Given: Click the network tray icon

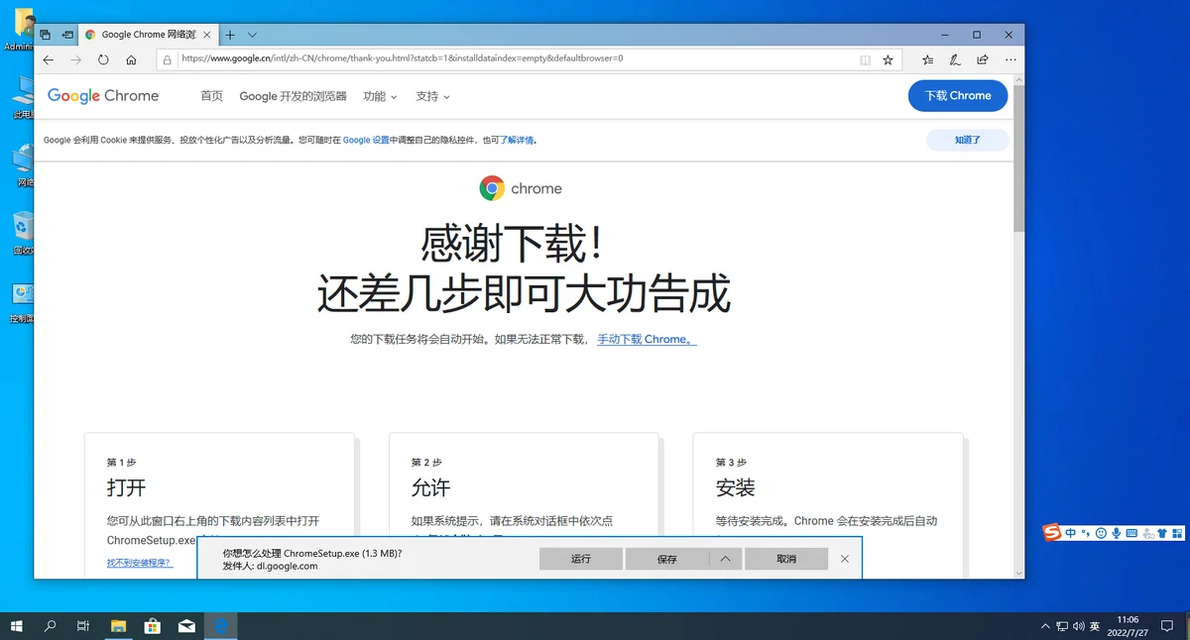Looking at the screenshot, I should [1062, 626].
